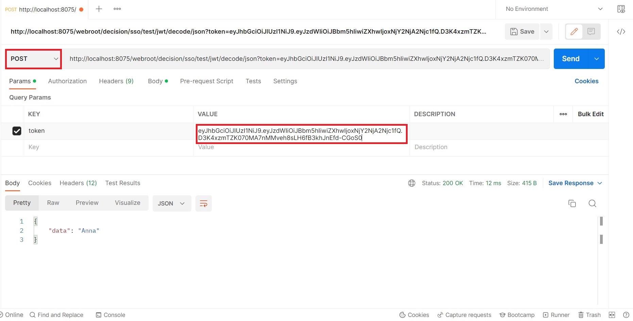The width and height of the screenshot is (633, 321).
Task: Toggle word wrap in response
Action: 204,203
